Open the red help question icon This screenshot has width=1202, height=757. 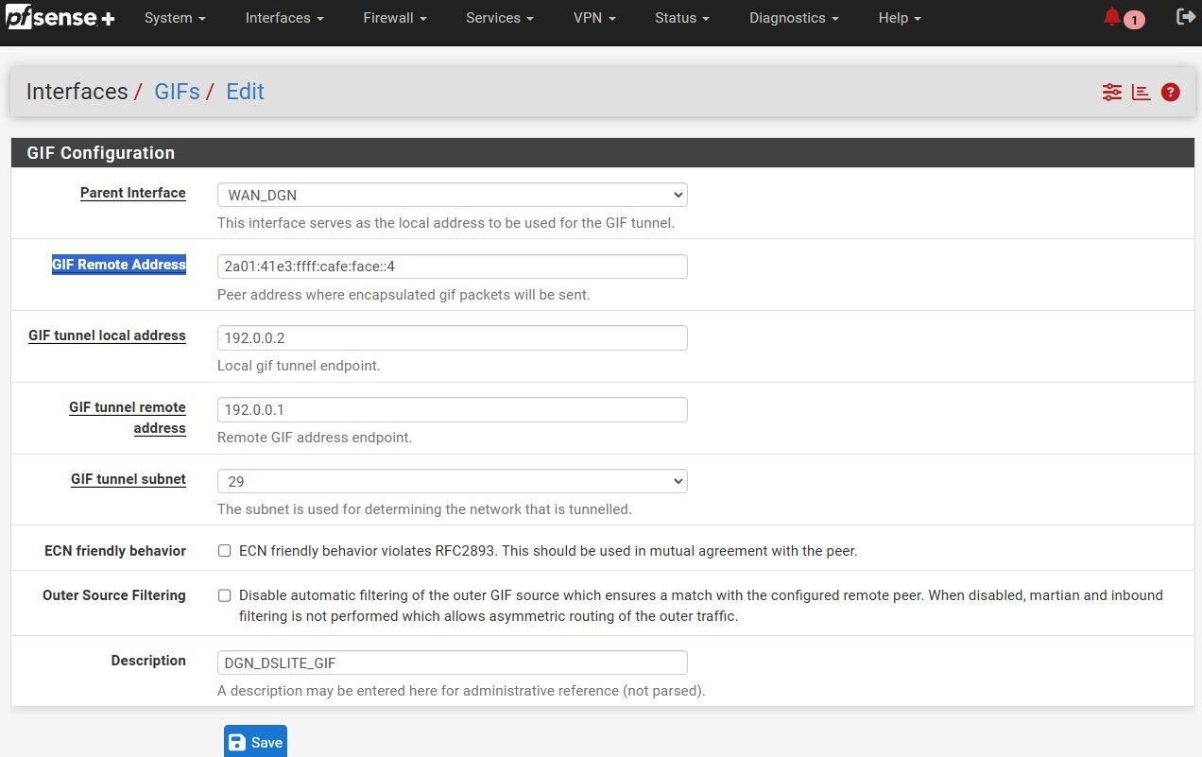click(1171, 92)
